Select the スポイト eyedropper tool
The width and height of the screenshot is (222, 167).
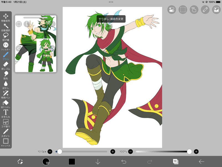click(x=6, y=133)
